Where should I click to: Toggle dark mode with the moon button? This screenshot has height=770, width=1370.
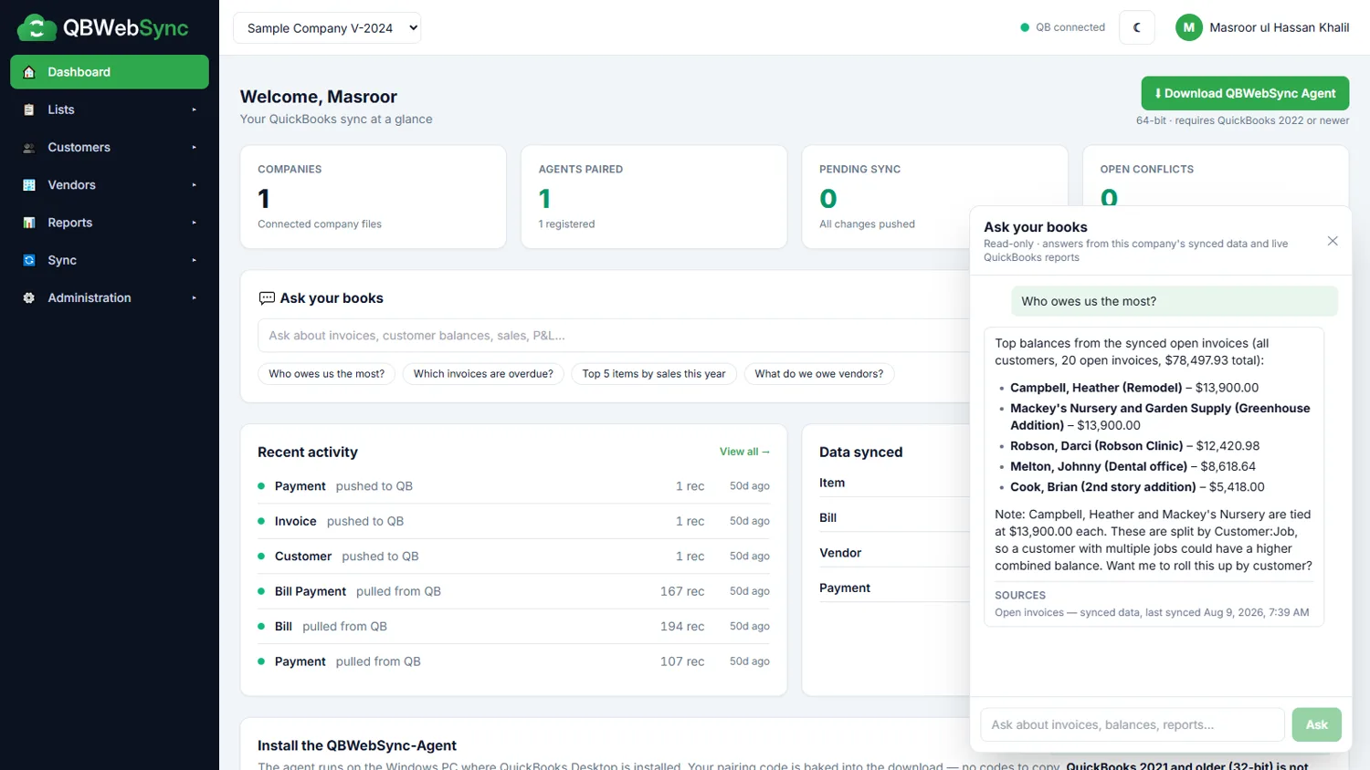(x=1137, y=27)
